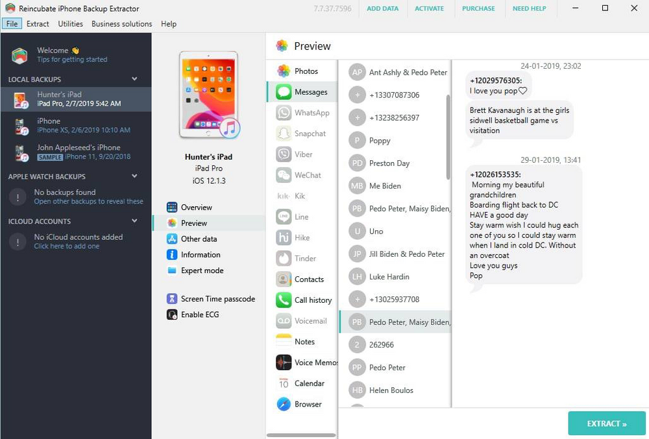Open the Snapchat preview icon
Screen dimensions: 649x439
[283, 133]
